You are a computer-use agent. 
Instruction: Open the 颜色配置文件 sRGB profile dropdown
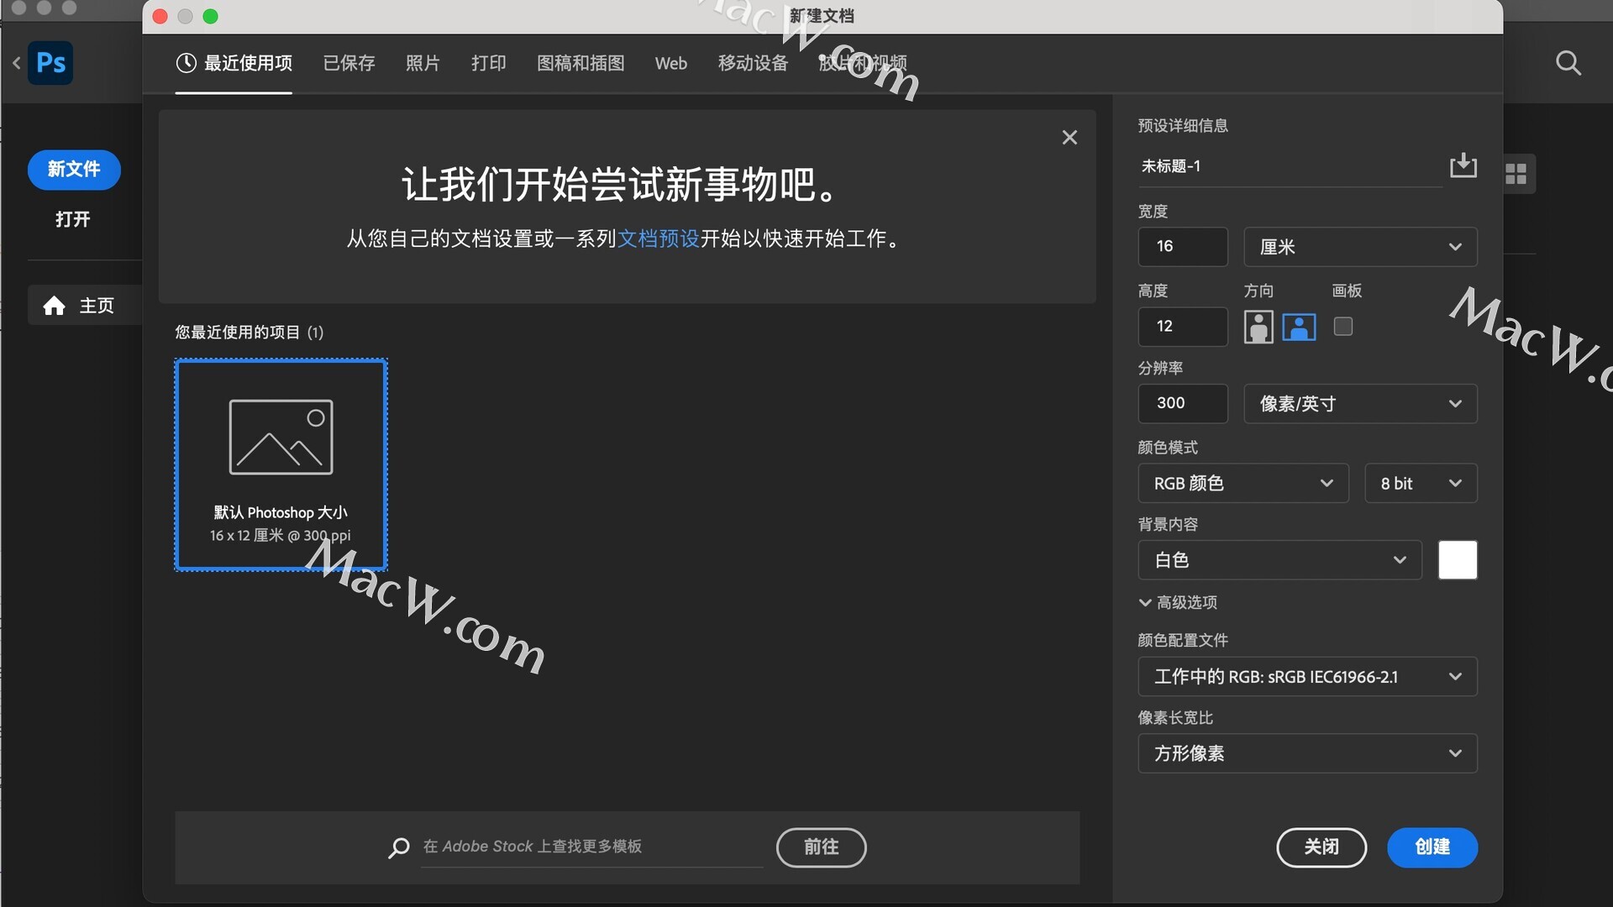1307,676
